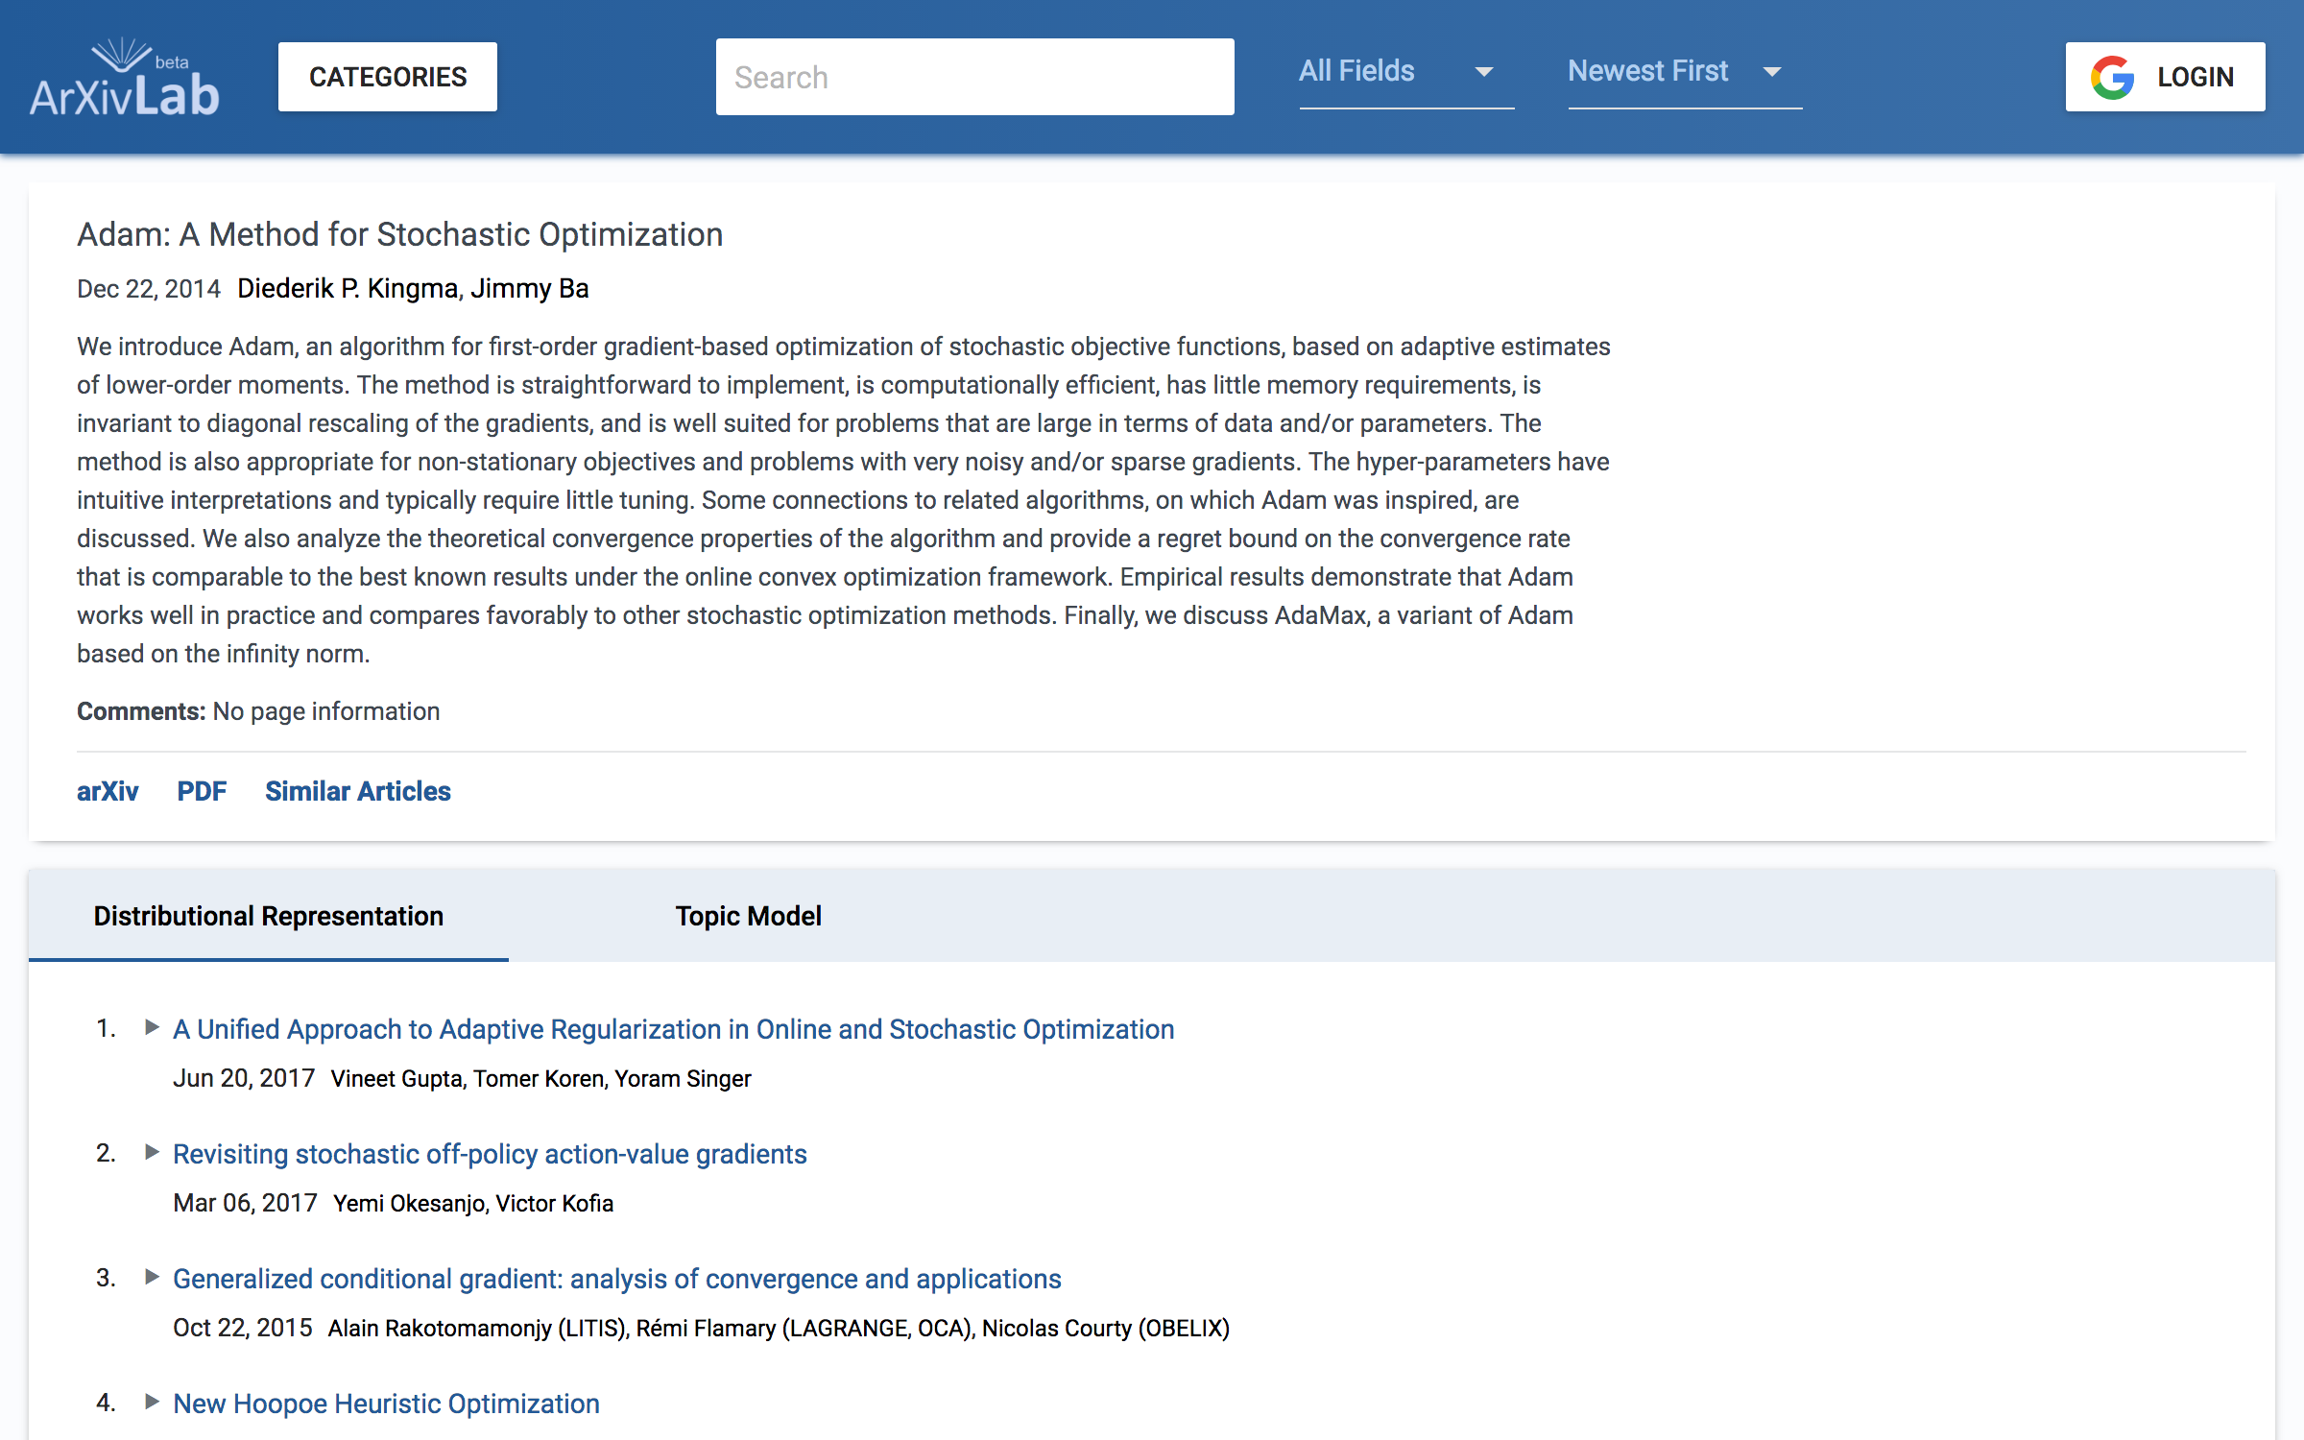Expand the Generalized conditional gradient result triangle
The image size is (2304, 1440).
click(x=152, y=1277)
